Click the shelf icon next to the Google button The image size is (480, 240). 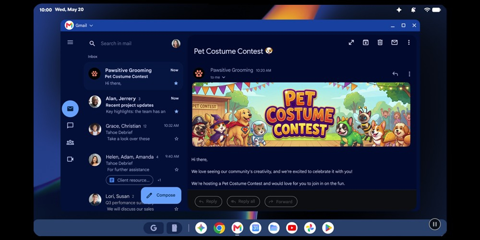tap(174, 228)
